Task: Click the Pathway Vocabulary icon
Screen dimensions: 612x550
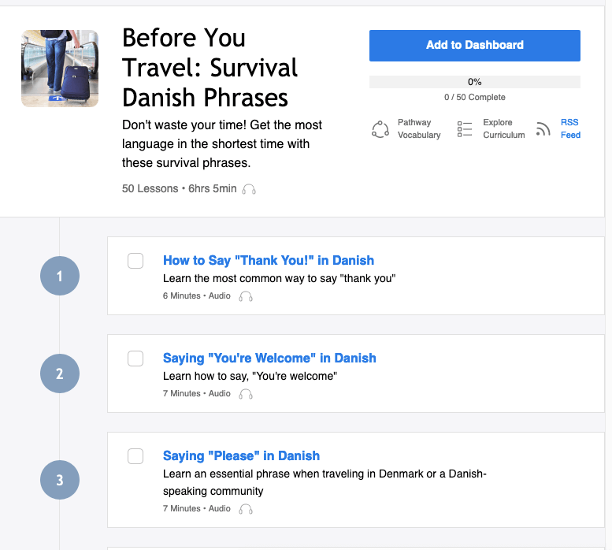Action: 380,129
